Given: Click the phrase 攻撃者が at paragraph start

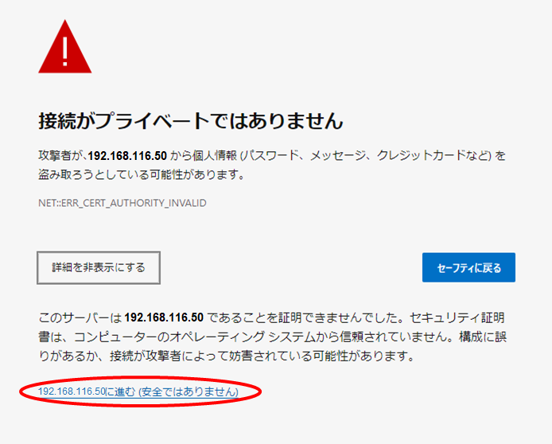Looking at the screenshot, I should coord(60,155).
